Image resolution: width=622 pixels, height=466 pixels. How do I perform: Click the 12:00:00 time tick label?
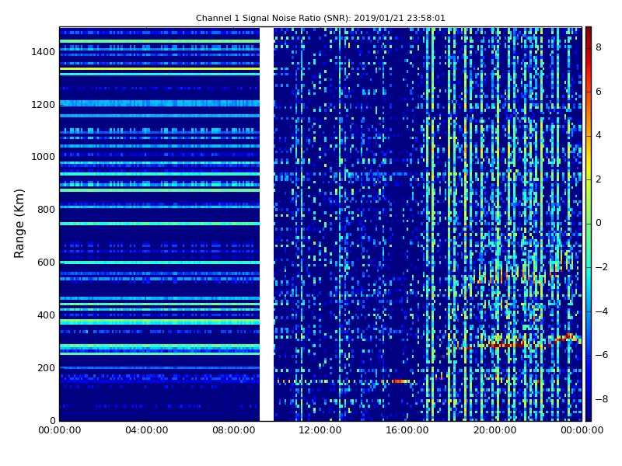[320, 430]
